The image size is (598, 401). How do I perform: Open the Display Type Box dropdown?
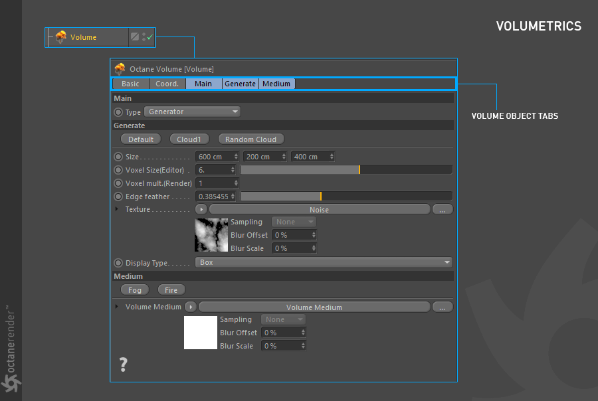(324, 262)
